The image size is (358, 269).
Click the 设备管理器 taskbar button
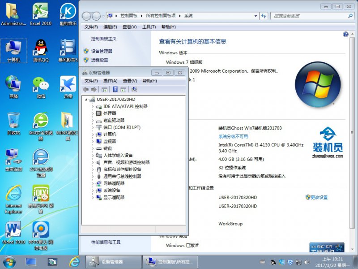click(114, 262)
